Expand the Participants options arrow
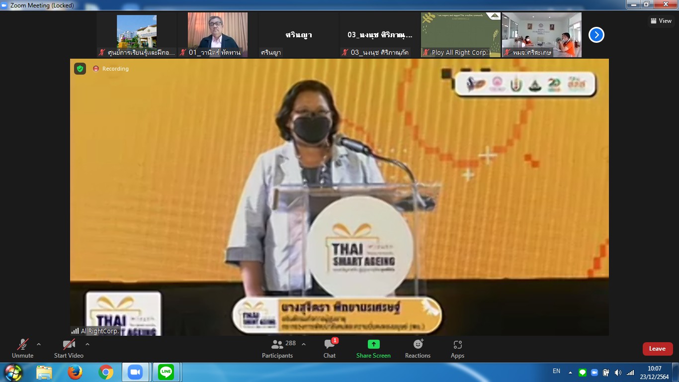The height and width of the screenshot is (382, 679). click(x=304, y=344)
